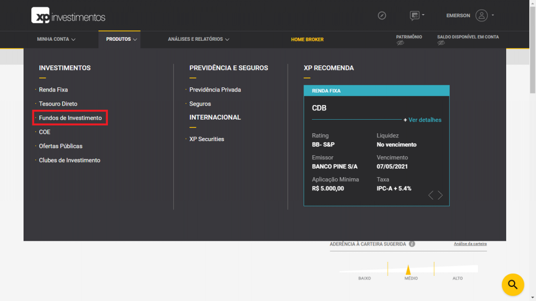Click the ALTO gauge label
Image resolution: width=536 pixels, height=301 pixels.
(x=457, y=278)
